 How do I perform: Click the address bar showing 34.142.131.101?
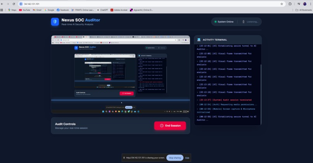[152, 4]
